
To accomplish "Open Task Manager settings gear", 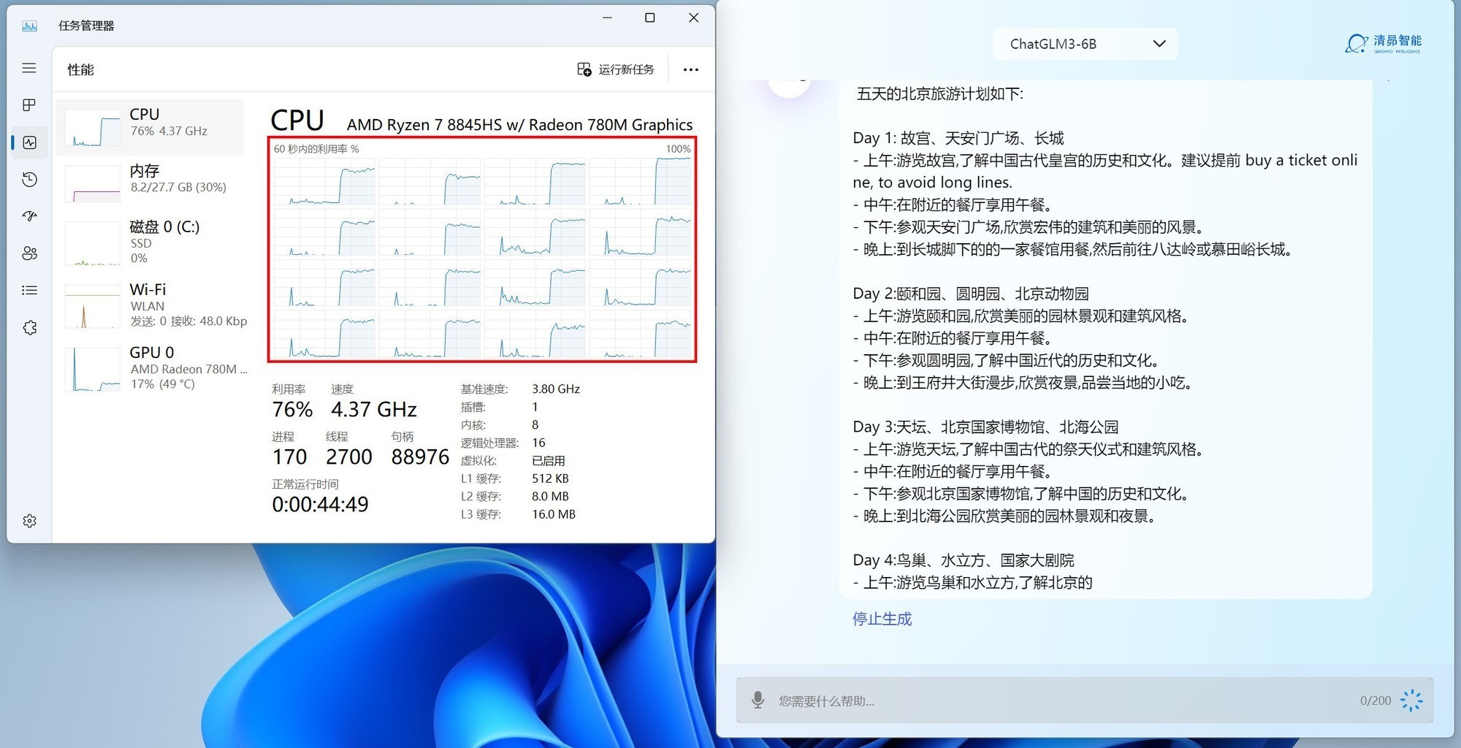I will (x=29, y=521).
